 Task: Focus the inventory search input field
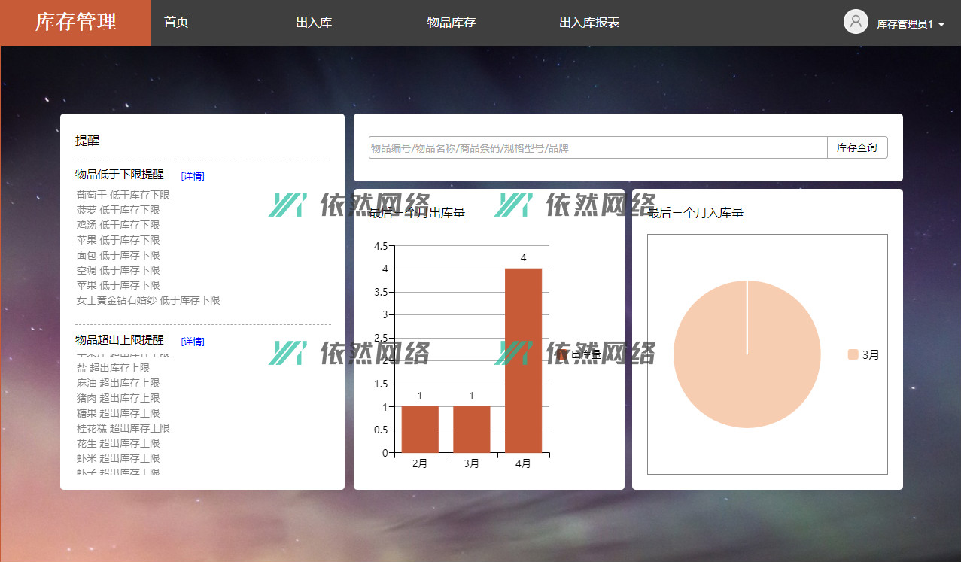point(598,148)
